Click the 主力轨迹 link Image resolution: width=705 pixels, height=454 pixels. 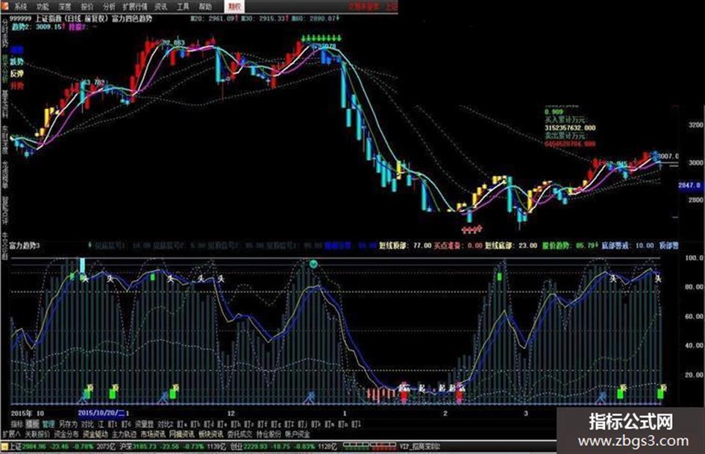(124, 434)
